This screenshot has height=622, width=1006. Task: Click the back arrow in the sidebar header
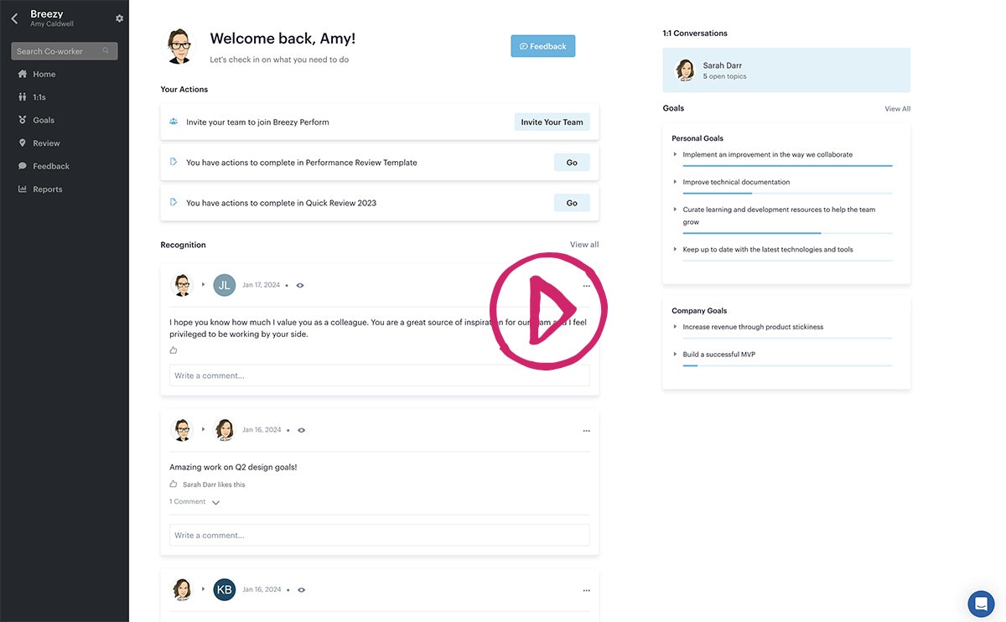[14, 18]
